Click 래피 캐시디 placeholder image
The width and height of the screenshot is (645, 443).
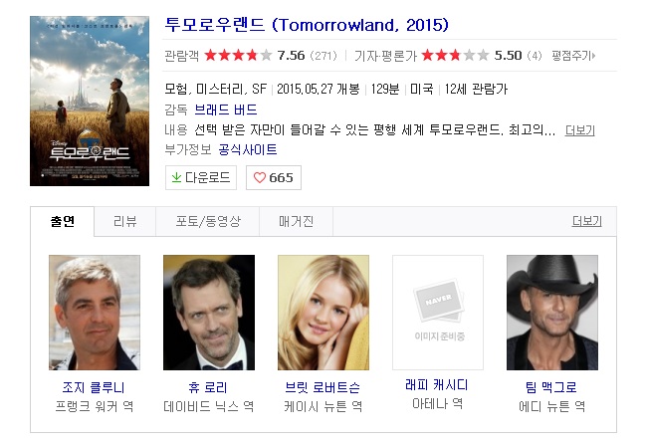pos(438,313)
